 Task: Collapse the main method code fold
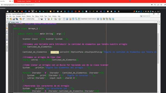click(11, 34)
